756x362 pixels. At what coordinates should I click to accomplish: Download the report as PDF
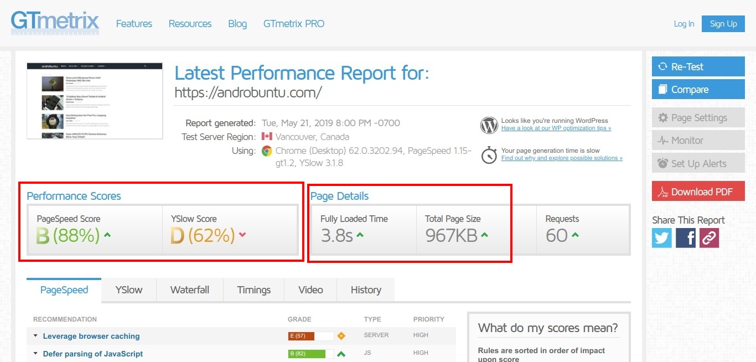coord(698,192)
